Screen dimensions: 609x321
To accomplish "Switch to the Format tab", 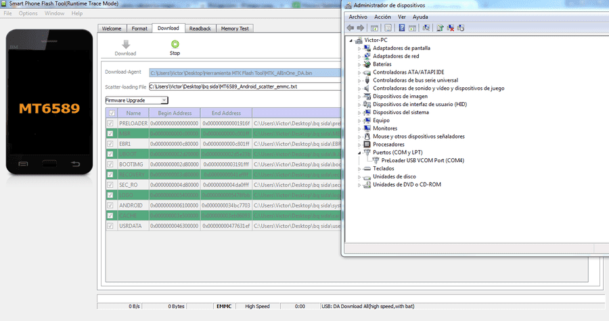I will [139, 28].
